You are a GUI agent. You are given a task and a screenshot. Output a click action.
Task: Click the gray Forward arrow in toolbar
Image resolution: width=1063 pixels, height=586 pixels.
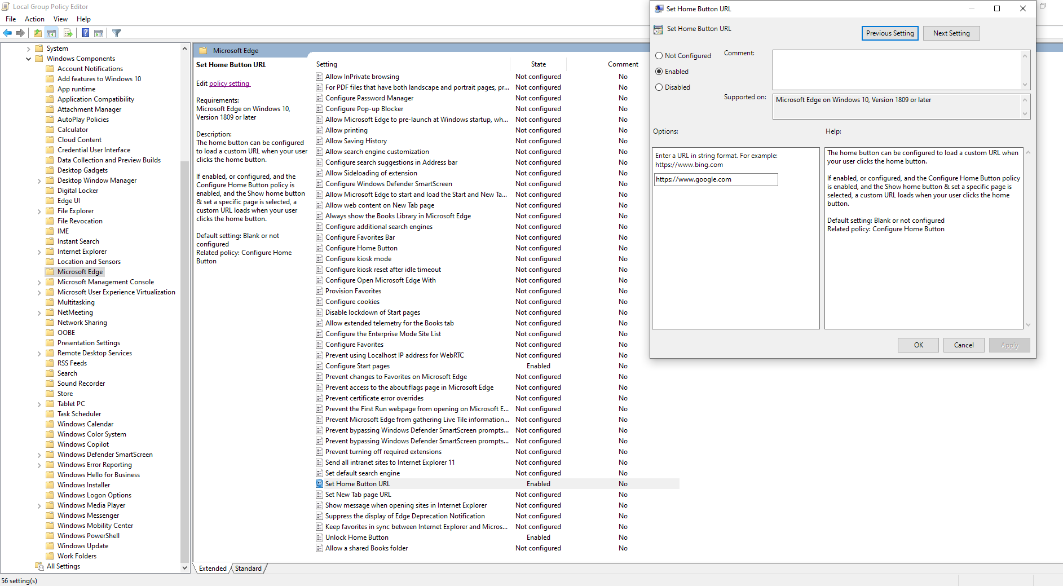click(20, 33)
